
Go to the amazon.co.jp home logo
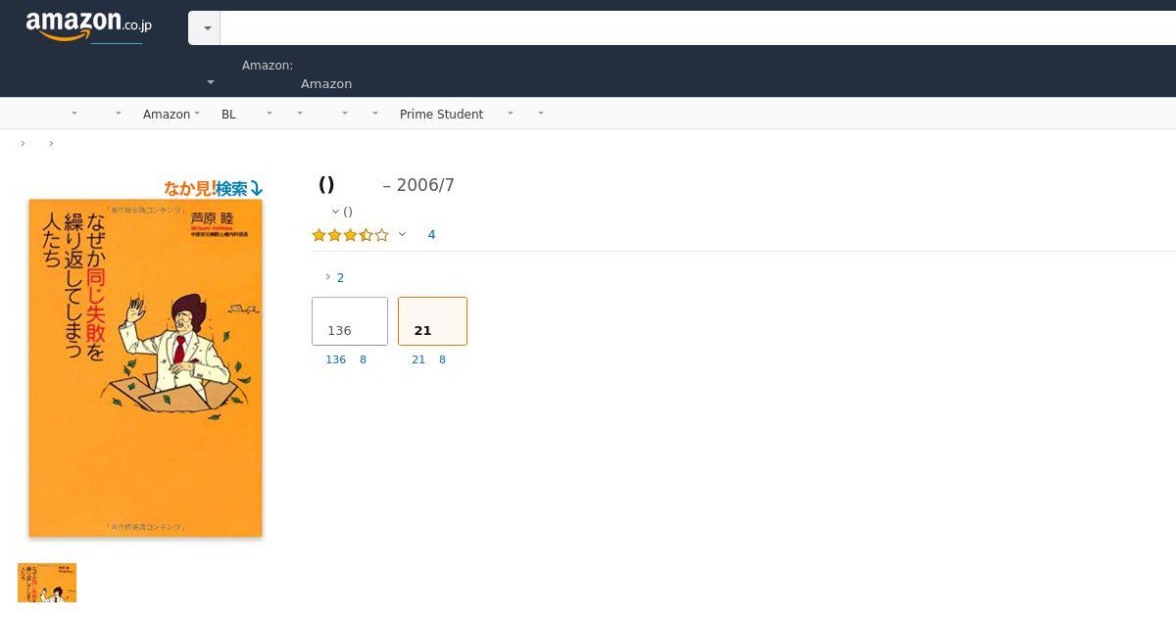pos(88,26)
